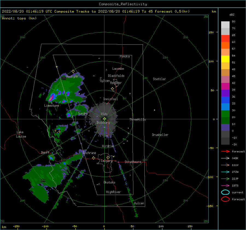Click the cyan current ellipse icon
Image resolution: width=246 pixels, height=230 pixels.
225,192
